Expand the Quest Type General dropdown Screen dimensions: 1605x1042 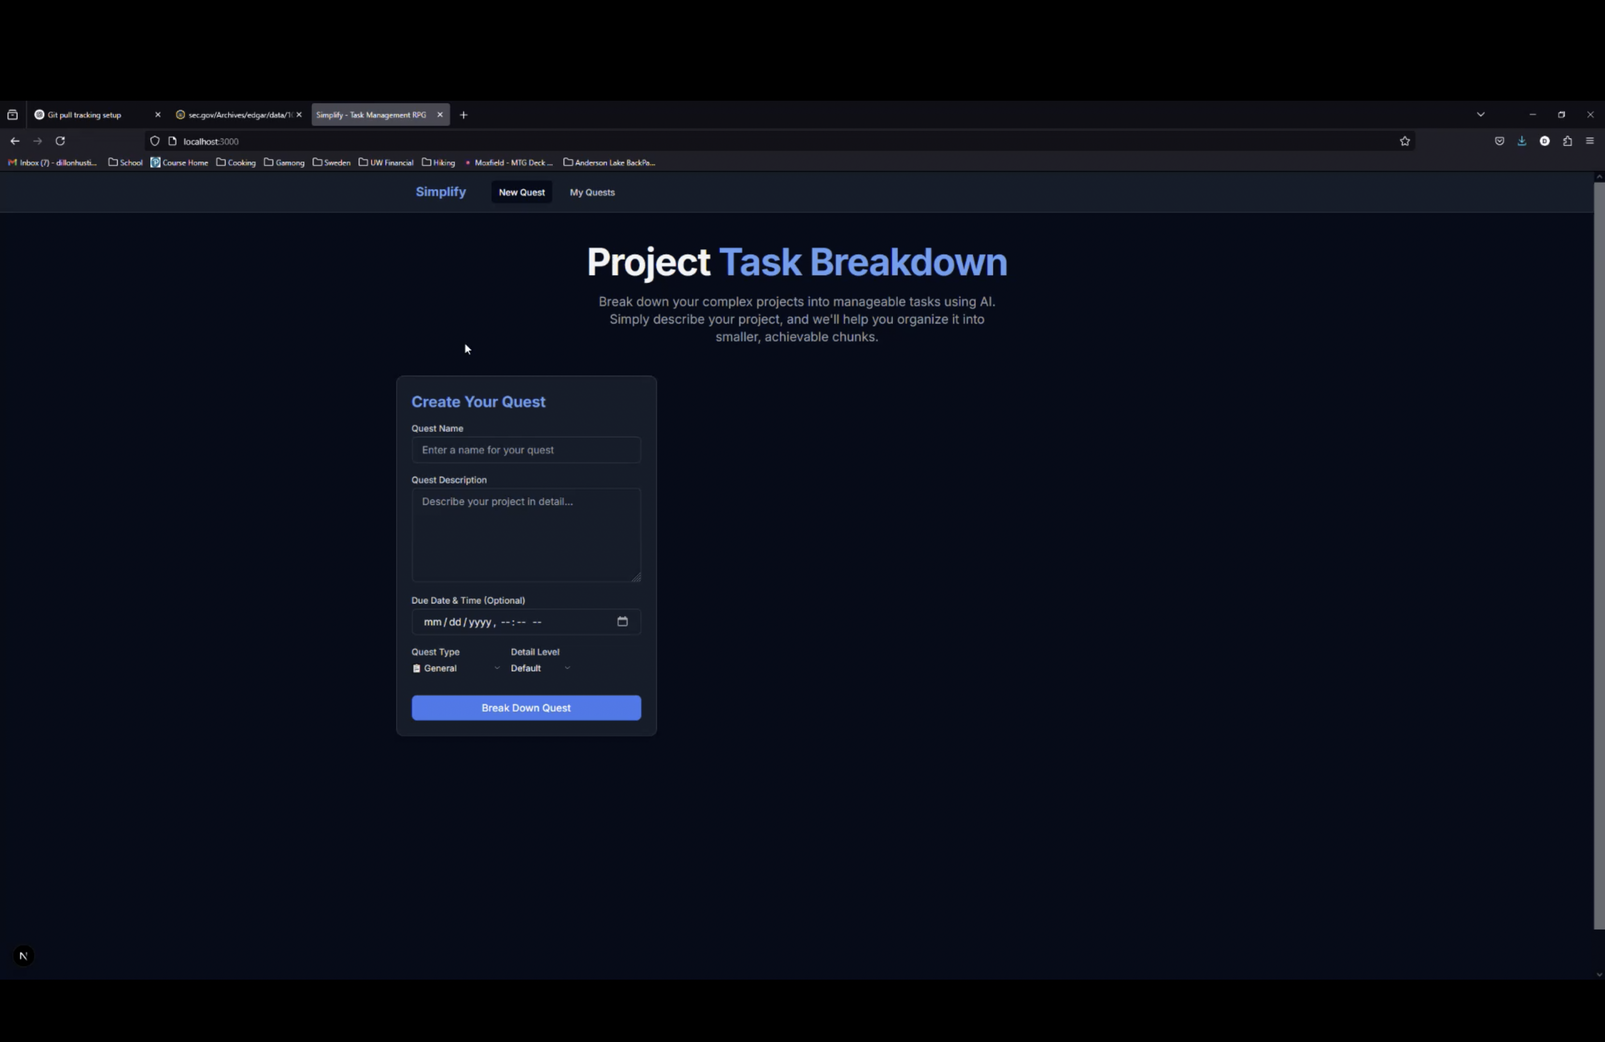457,668
